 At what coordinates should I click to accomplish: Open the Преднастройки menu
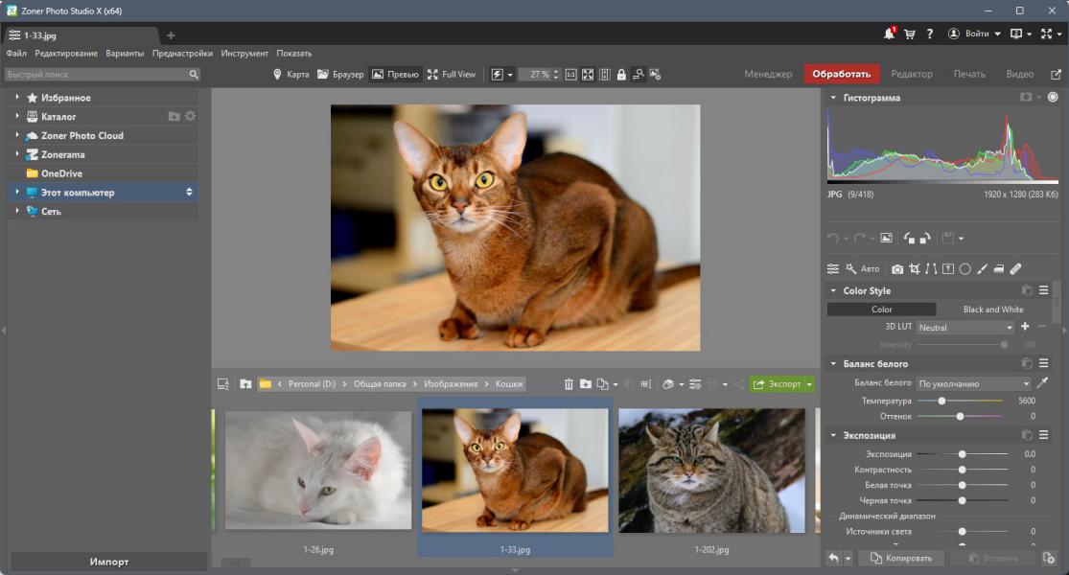[x=182, y=53]
